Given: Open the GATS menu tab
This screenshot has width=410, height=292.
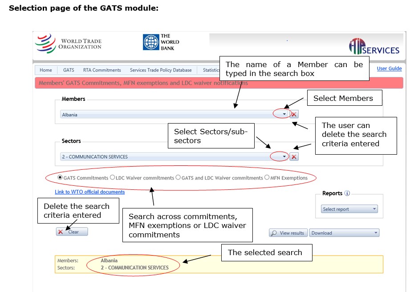Looking at the screenshot, I should tap(69, 70).
